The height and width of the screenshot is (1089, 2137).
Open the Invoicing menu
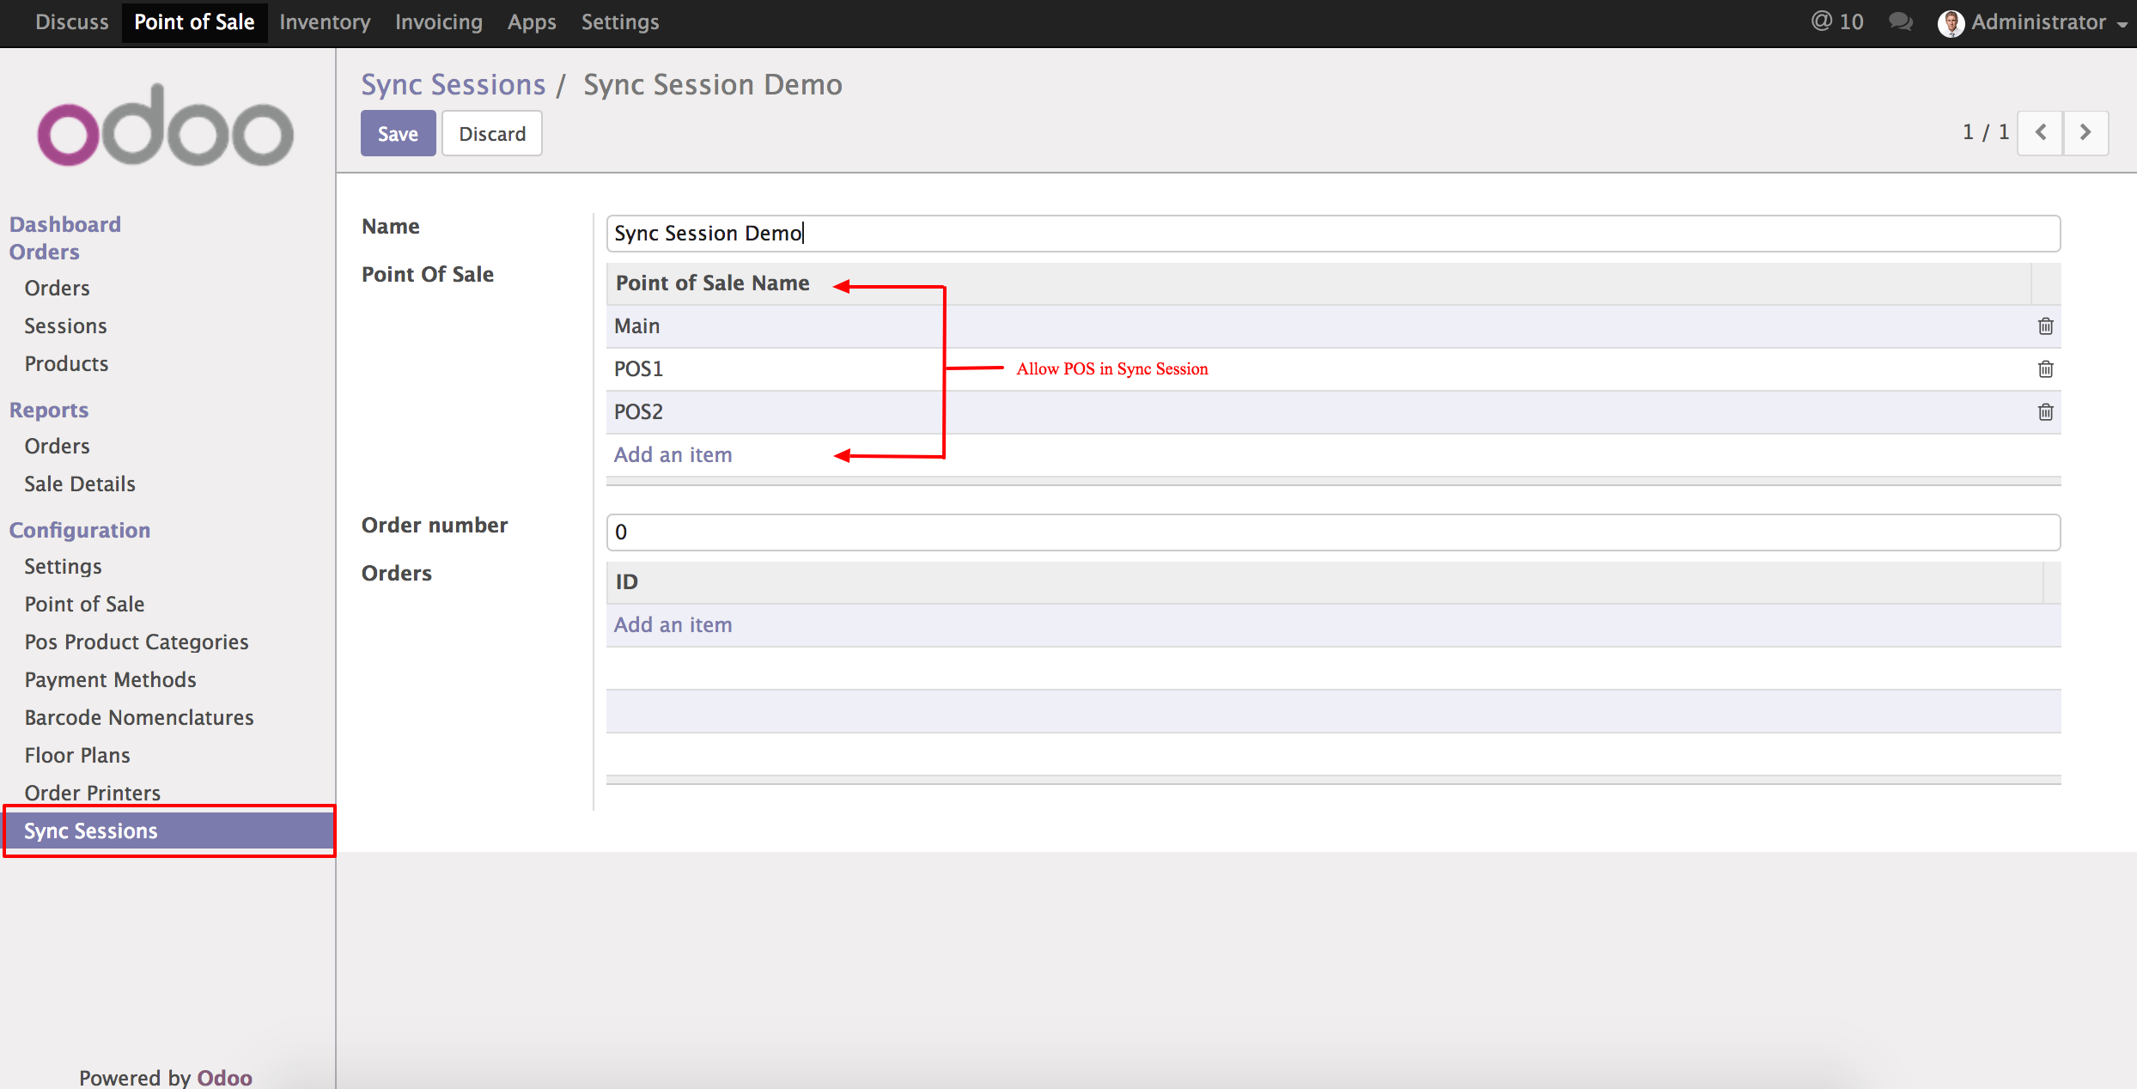click(x=438, y=21)
